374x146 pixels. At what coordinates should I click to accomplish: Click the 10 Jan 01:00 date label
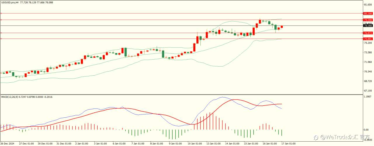(x=195, y=144)
